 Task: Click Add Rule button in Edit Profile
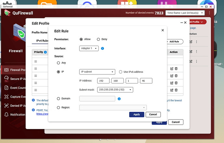(x=175, y=42)
